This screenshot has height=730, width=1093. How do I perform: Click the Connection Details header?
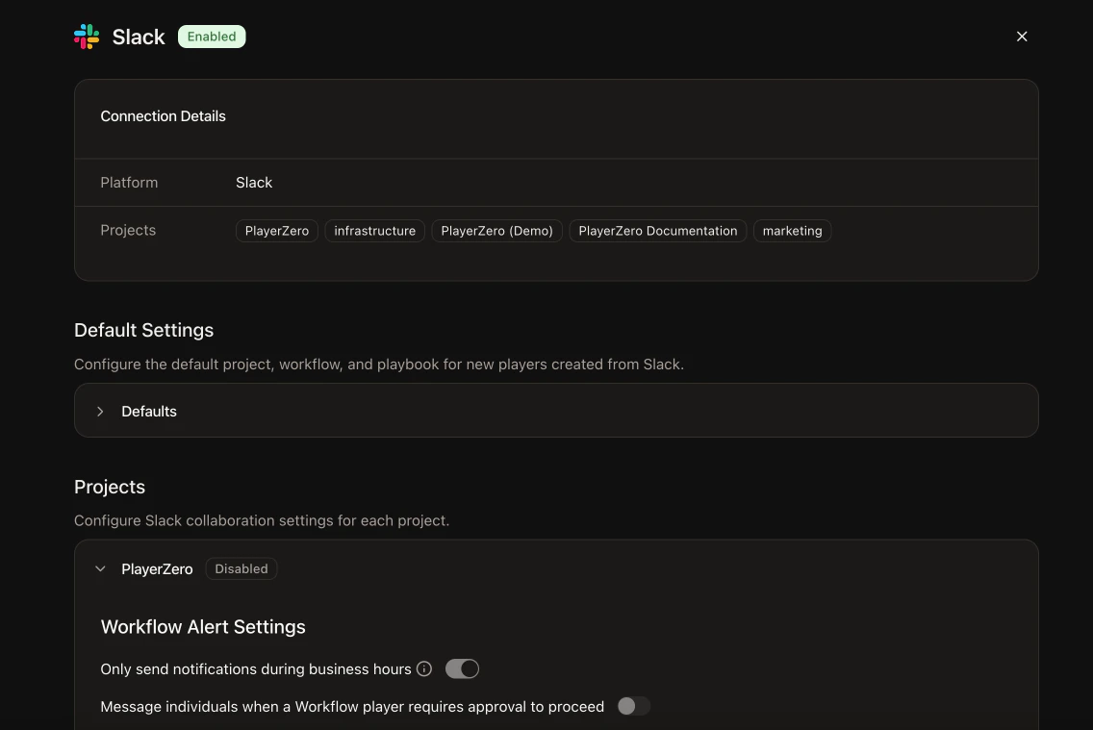point(163,115)
